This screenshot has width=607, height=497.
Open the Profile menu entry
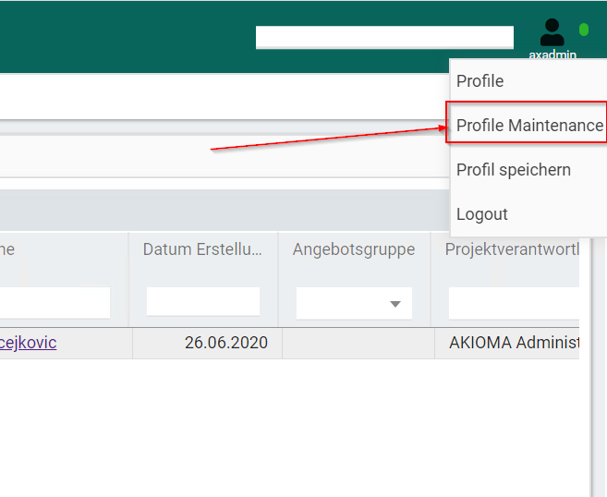pyautogui.click(x=480, y=81)
